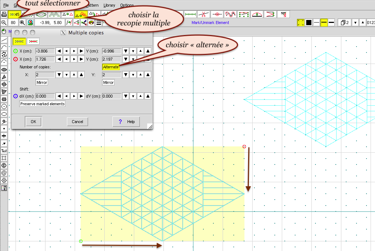
Task: Click the black fill color swatch
Action: click(x=309, y=23)
